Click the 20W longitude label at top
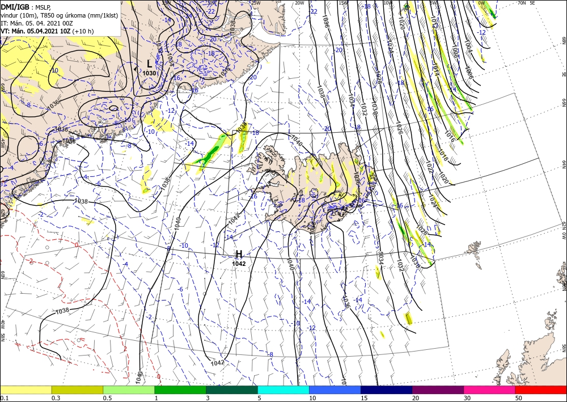 [x=299, y=3]
